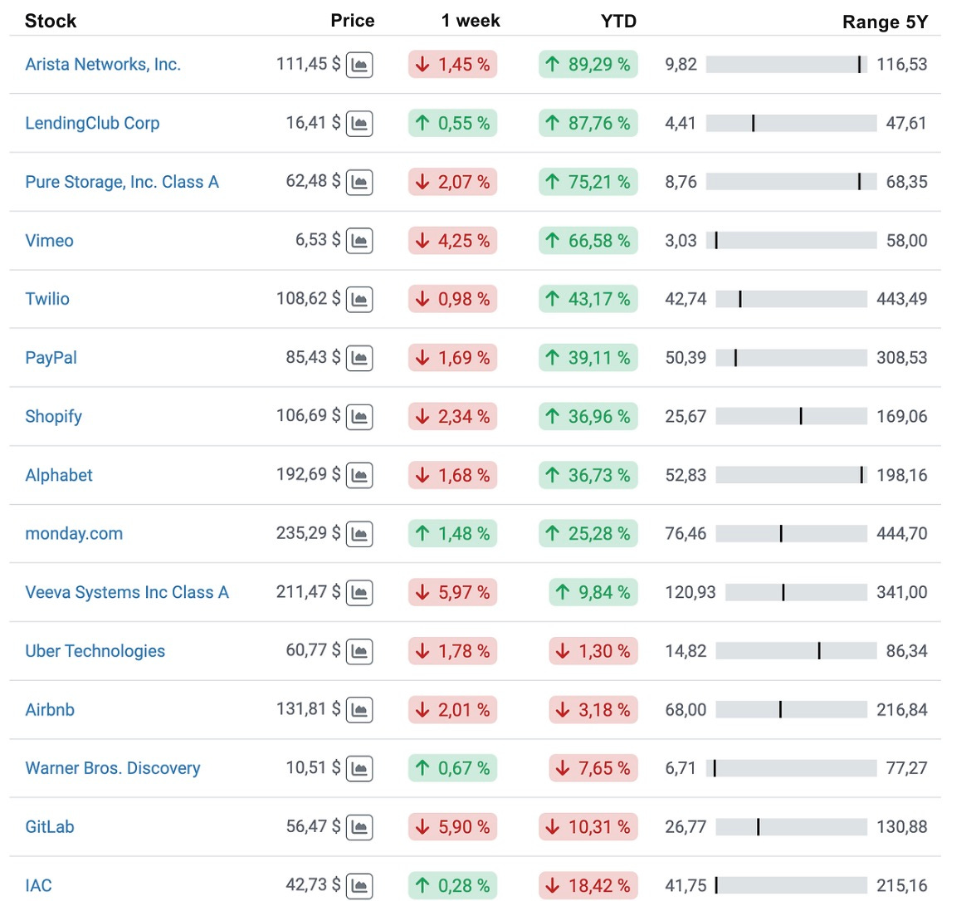
Task: Click Uber's 1,30 % YTD badge
Action: pyautogui.click(x=593, y=651)
